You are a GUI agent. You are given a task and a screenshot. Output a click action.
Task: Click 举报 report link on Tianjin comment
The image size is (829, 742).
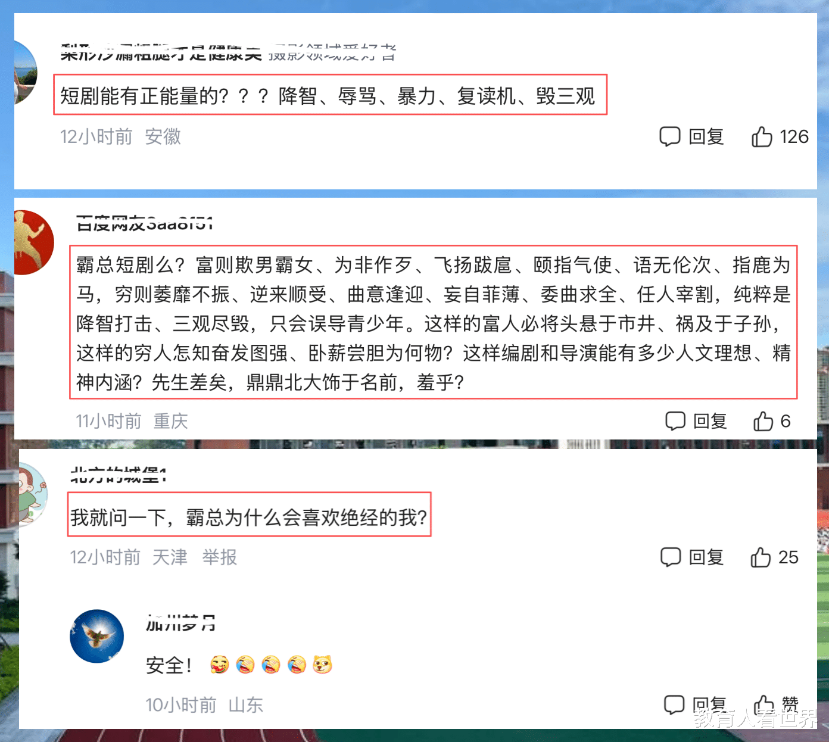[x=219, y=557]
